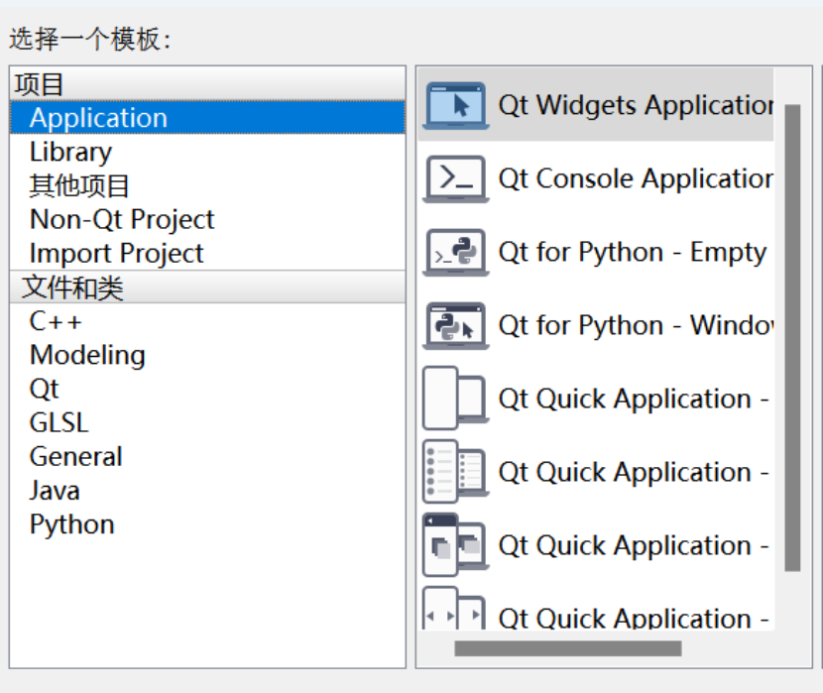Click the stacked-pages Qt Quick Application icon
Screen dimensions: 823x693
click(455, 545)
